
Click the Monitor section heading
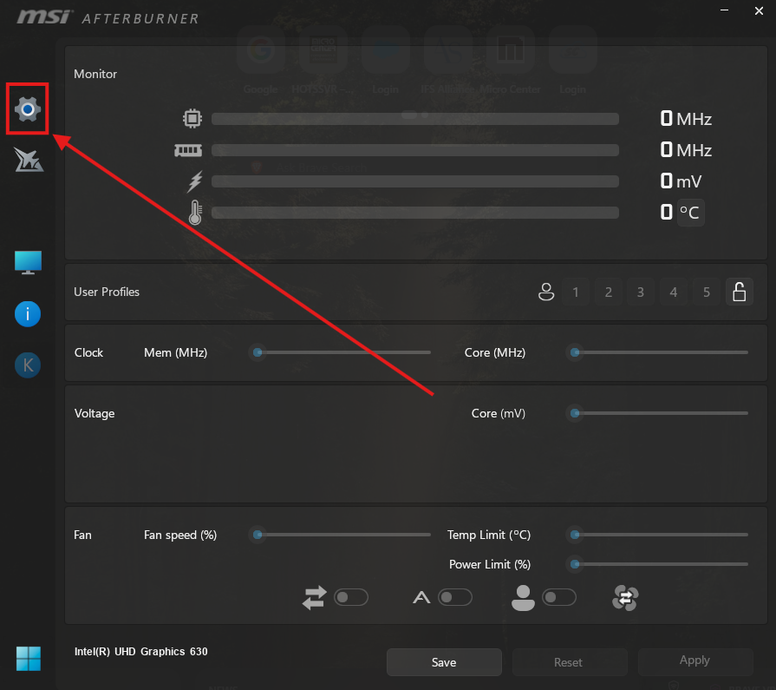pyautogui.click(x=95, y=74)
